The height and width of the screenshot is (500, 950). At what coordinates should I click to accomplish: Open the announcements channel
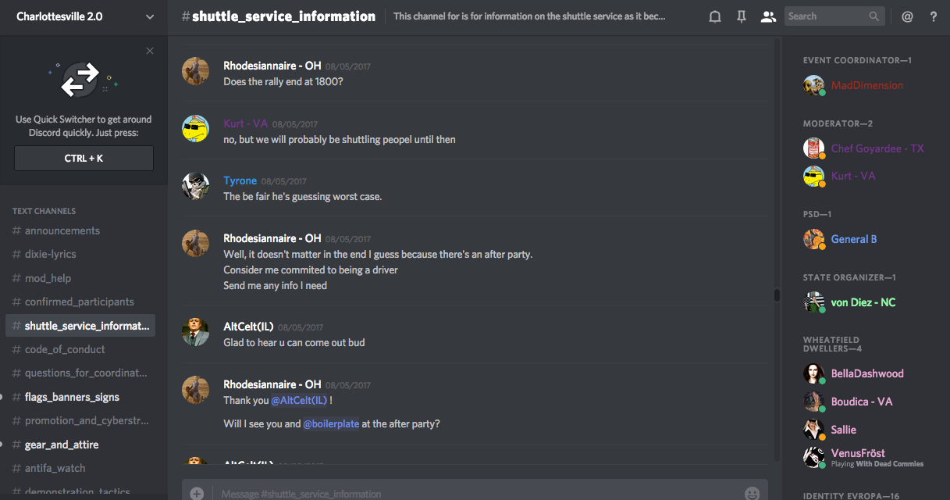point(62,230)
